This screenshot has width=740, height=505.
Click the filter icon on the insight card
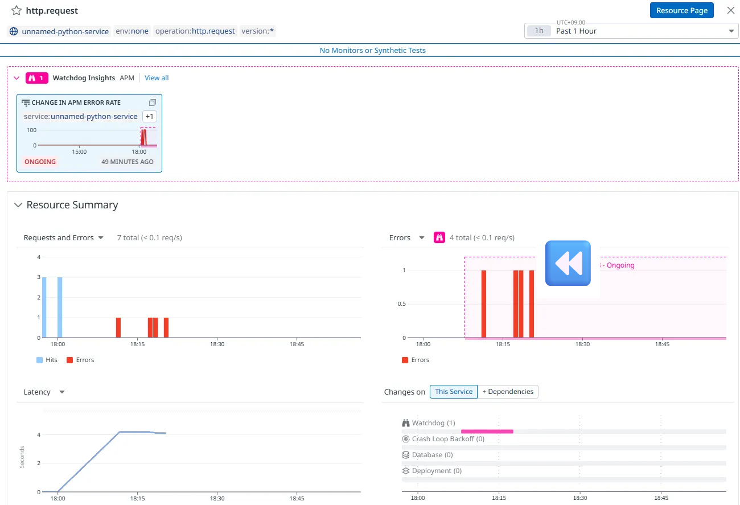click(26, 102)
